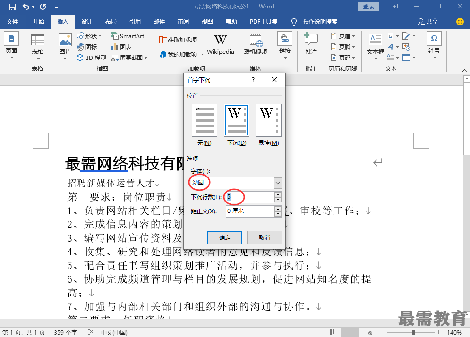Click the 共享 share button
The height and width of the screenshot is (337, 470).
428,22
